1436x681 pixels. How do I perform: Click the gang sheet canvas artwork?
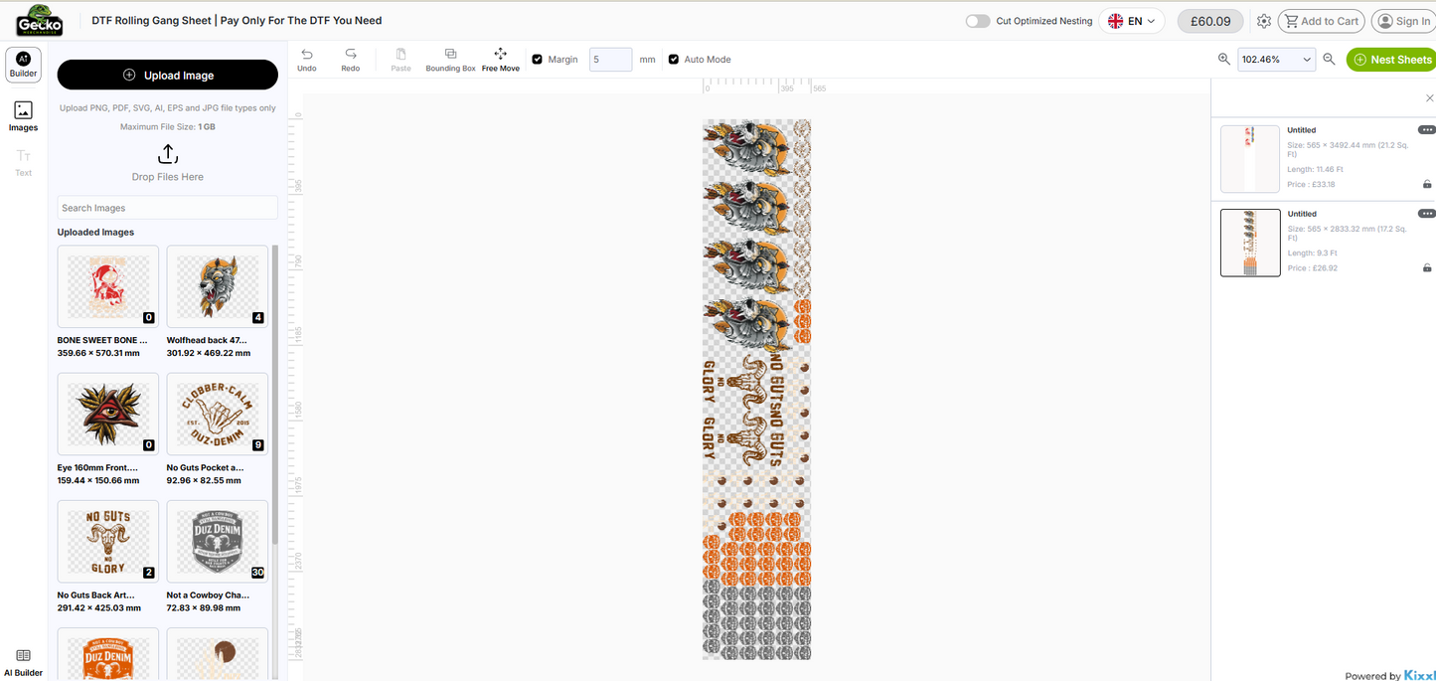[x=756, y=389]
